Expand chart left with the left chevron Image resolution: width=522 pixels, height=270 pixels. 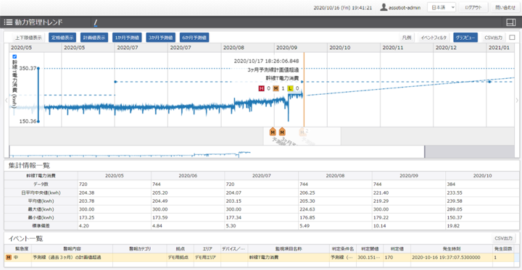pyautogui.click(x=6, y=100)
